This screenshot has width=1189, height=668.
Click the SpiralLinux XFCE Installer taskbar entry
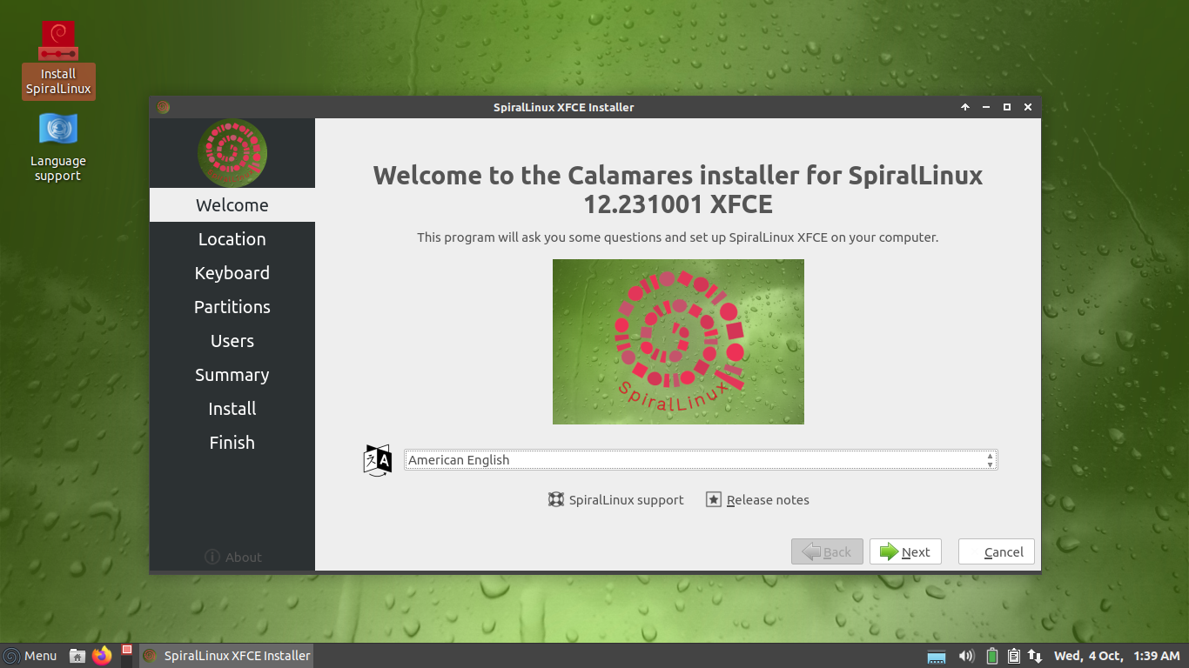[x=225, y=656]
